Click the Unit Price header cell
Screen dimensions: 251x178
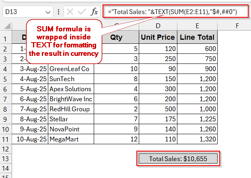point(158,38)
